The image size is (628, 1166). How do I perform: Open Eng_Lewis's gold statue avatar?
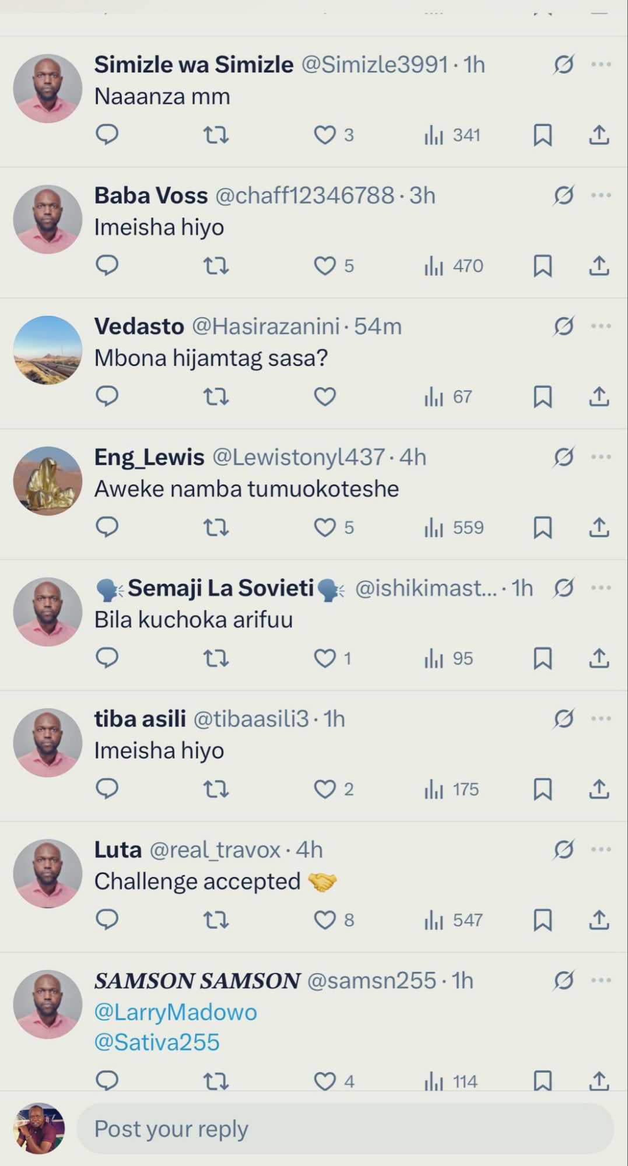pos(48,481)
